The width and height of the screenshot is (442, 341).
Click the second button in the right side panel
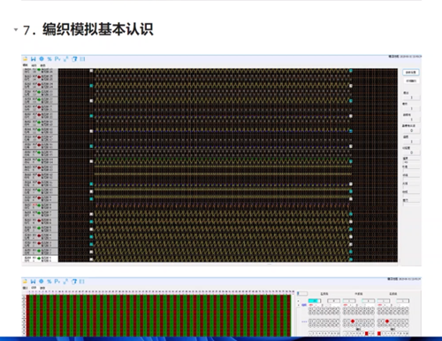point(411,81)
